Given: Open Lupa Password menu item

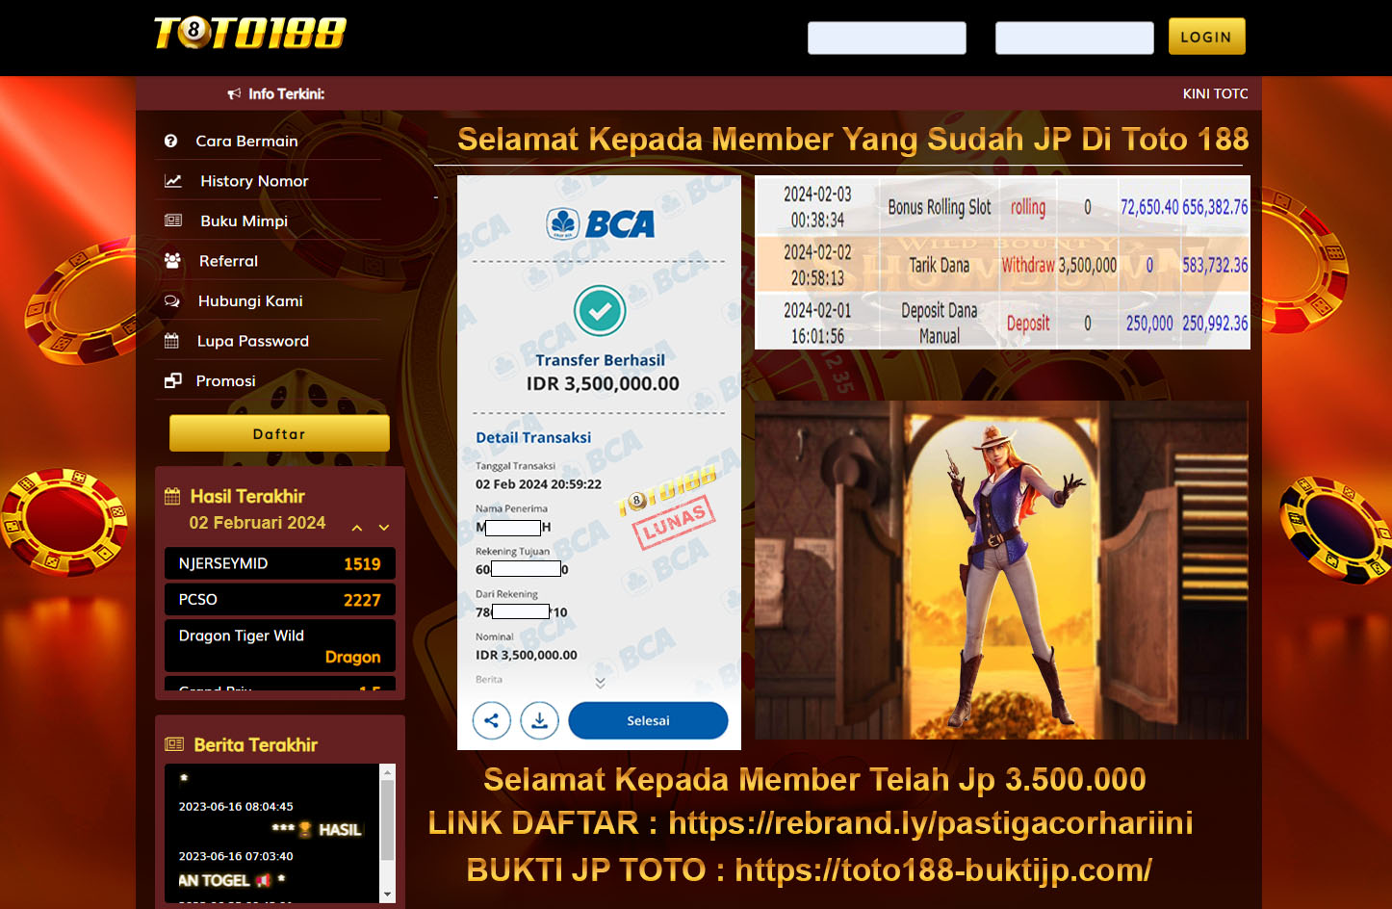Looking at the screenshot, I should tap(268, 341).
